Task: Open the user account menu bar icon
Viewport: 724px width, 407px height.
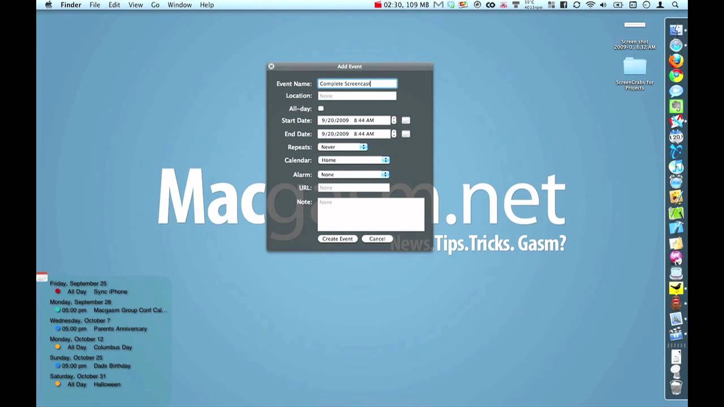Action: tap(660, 5)
